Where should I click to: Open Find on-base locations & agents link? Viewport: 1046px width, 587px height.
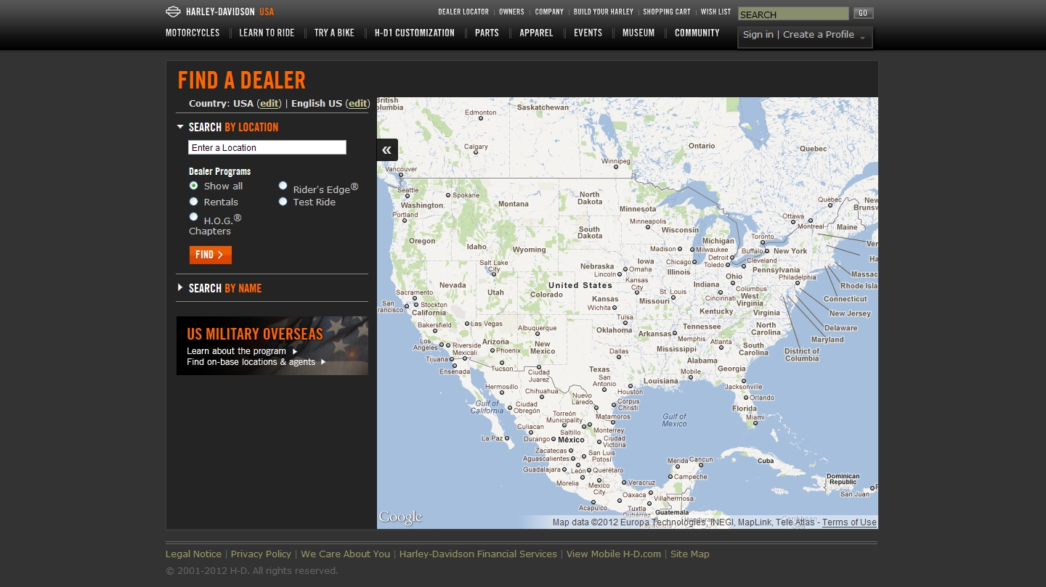click(x=251, y=362)
